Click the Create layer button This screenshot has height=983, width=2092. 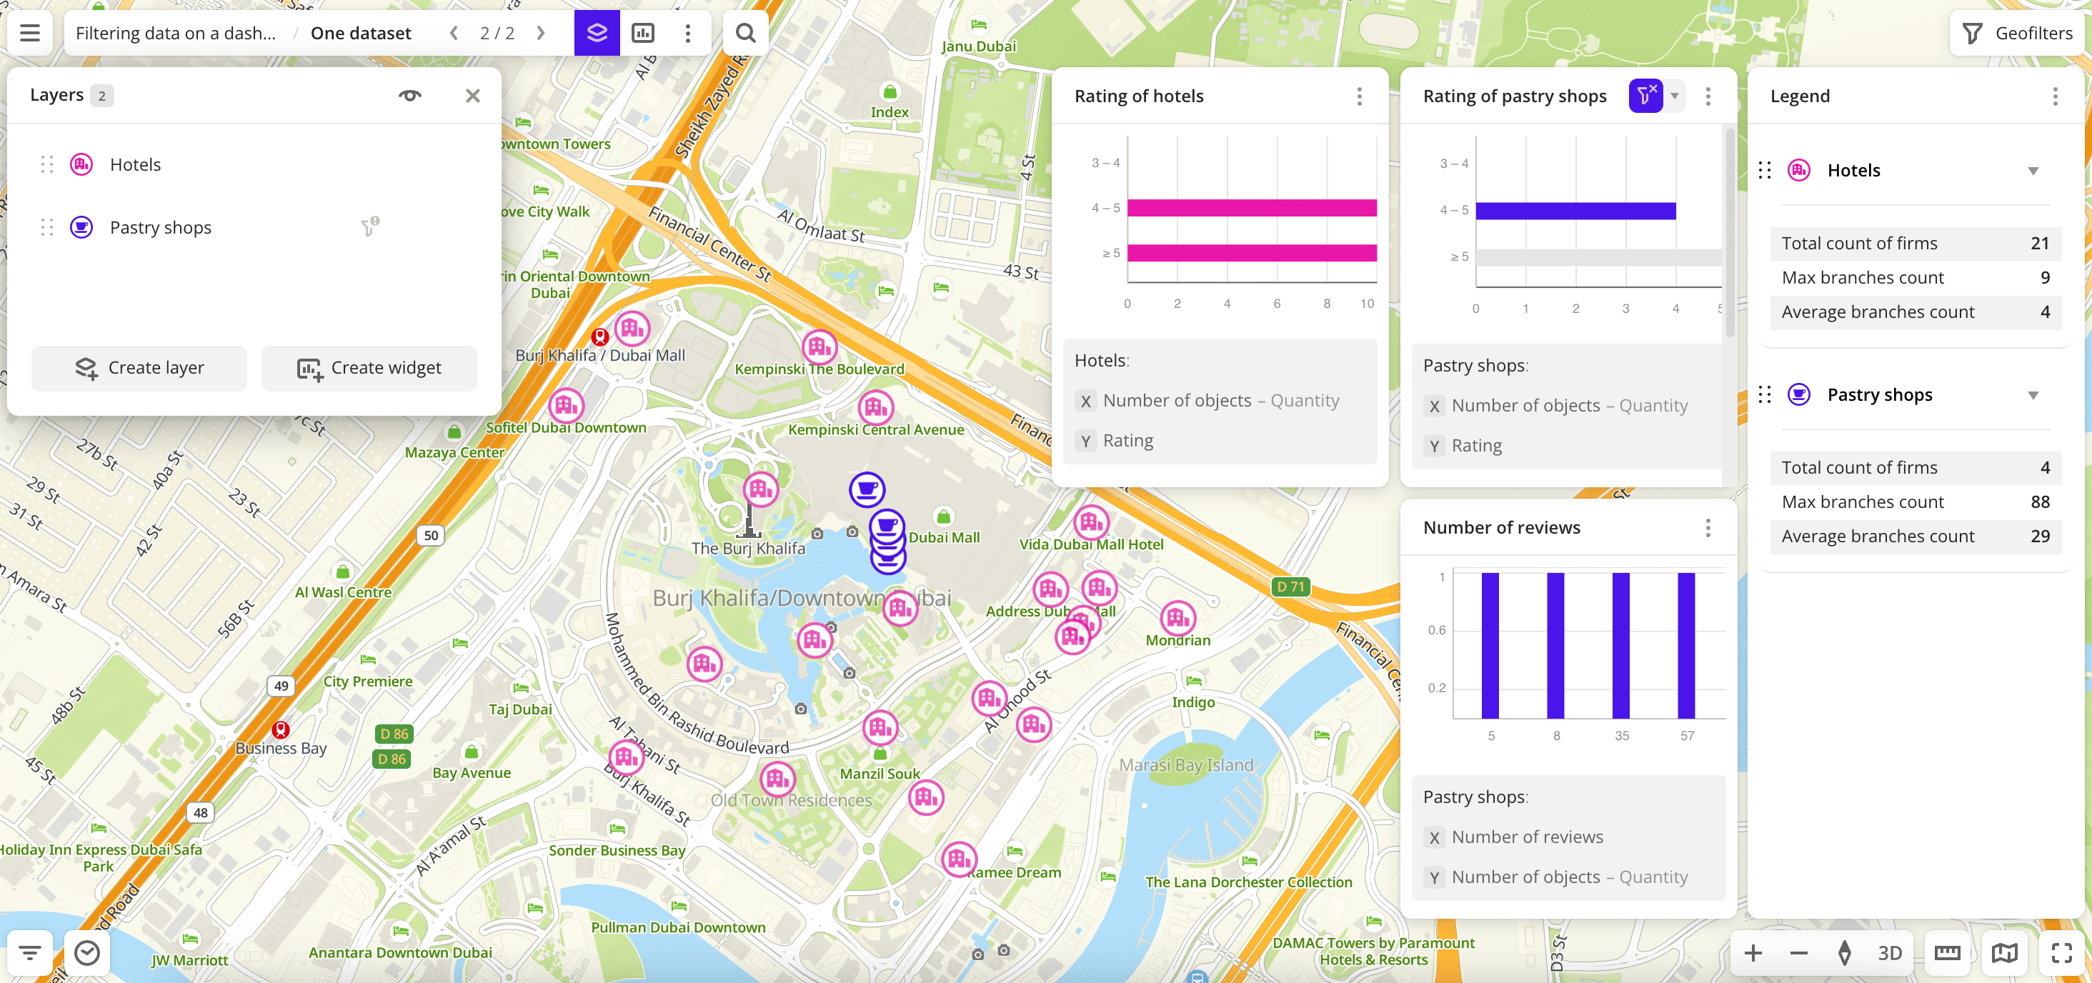[x=139, y=368]
